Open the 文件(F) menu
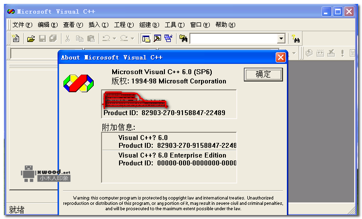Viewport: 362px width, 219px height. click(22, 25)
